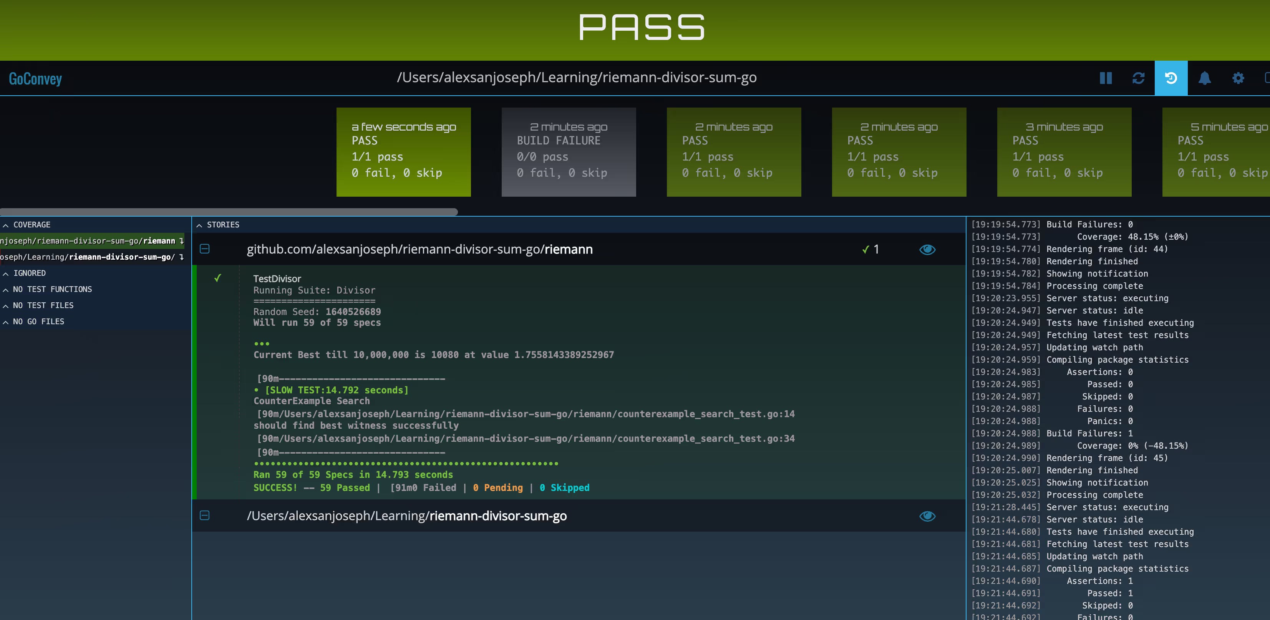Toggle watch eye for riemann package
Screen dimensions: 1270x620
927,250
